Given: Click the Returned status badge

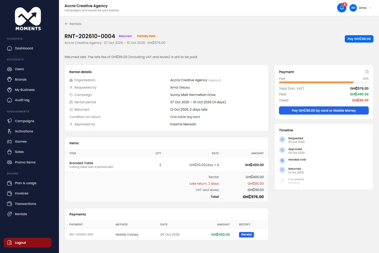Looking at the screenshot, I should (125, 36).
